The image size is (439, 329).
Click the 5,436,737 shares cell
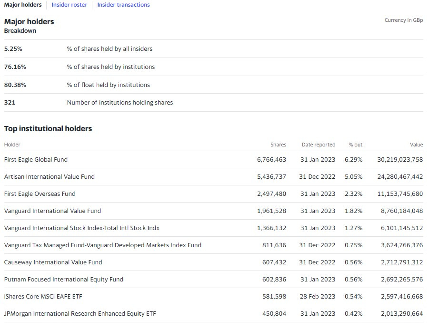(271, 177)
